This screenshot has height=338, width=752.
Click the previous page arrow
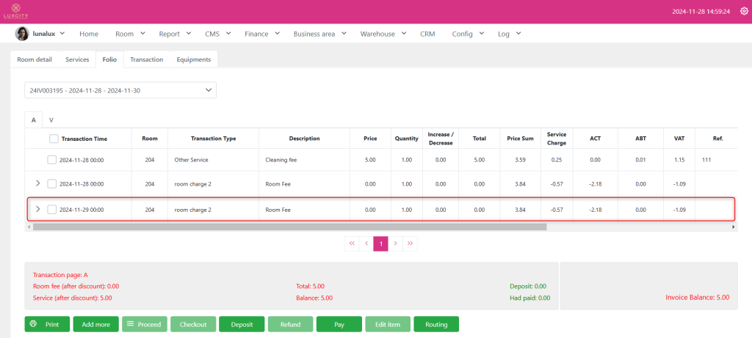tap(366, 243)
